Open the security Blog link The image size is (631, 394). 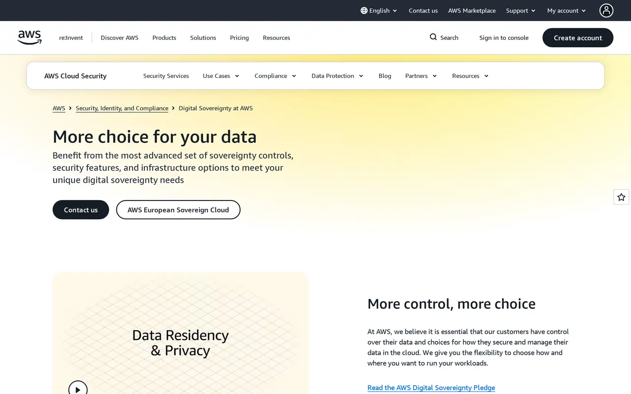click(x=385, y=76)
